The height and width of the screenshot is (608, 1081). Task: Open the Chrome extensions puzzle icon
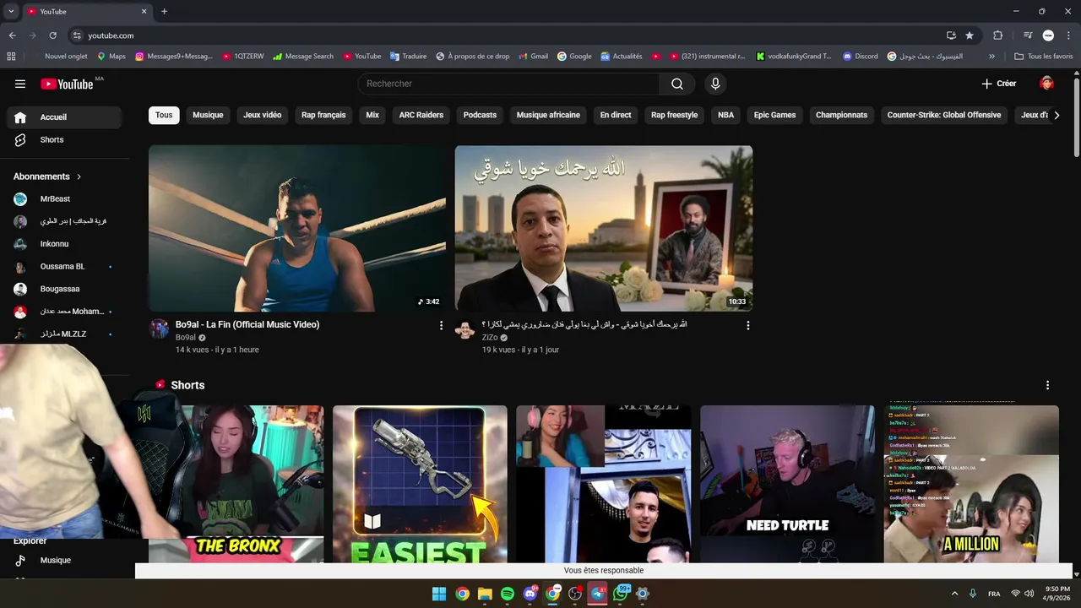pos(998,35)
